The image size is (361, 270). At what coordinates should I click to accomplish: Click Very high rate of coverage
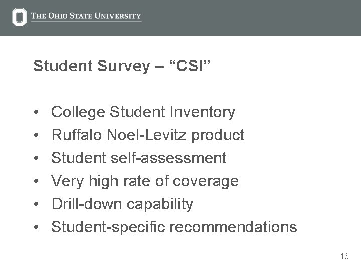coord(145,181)
